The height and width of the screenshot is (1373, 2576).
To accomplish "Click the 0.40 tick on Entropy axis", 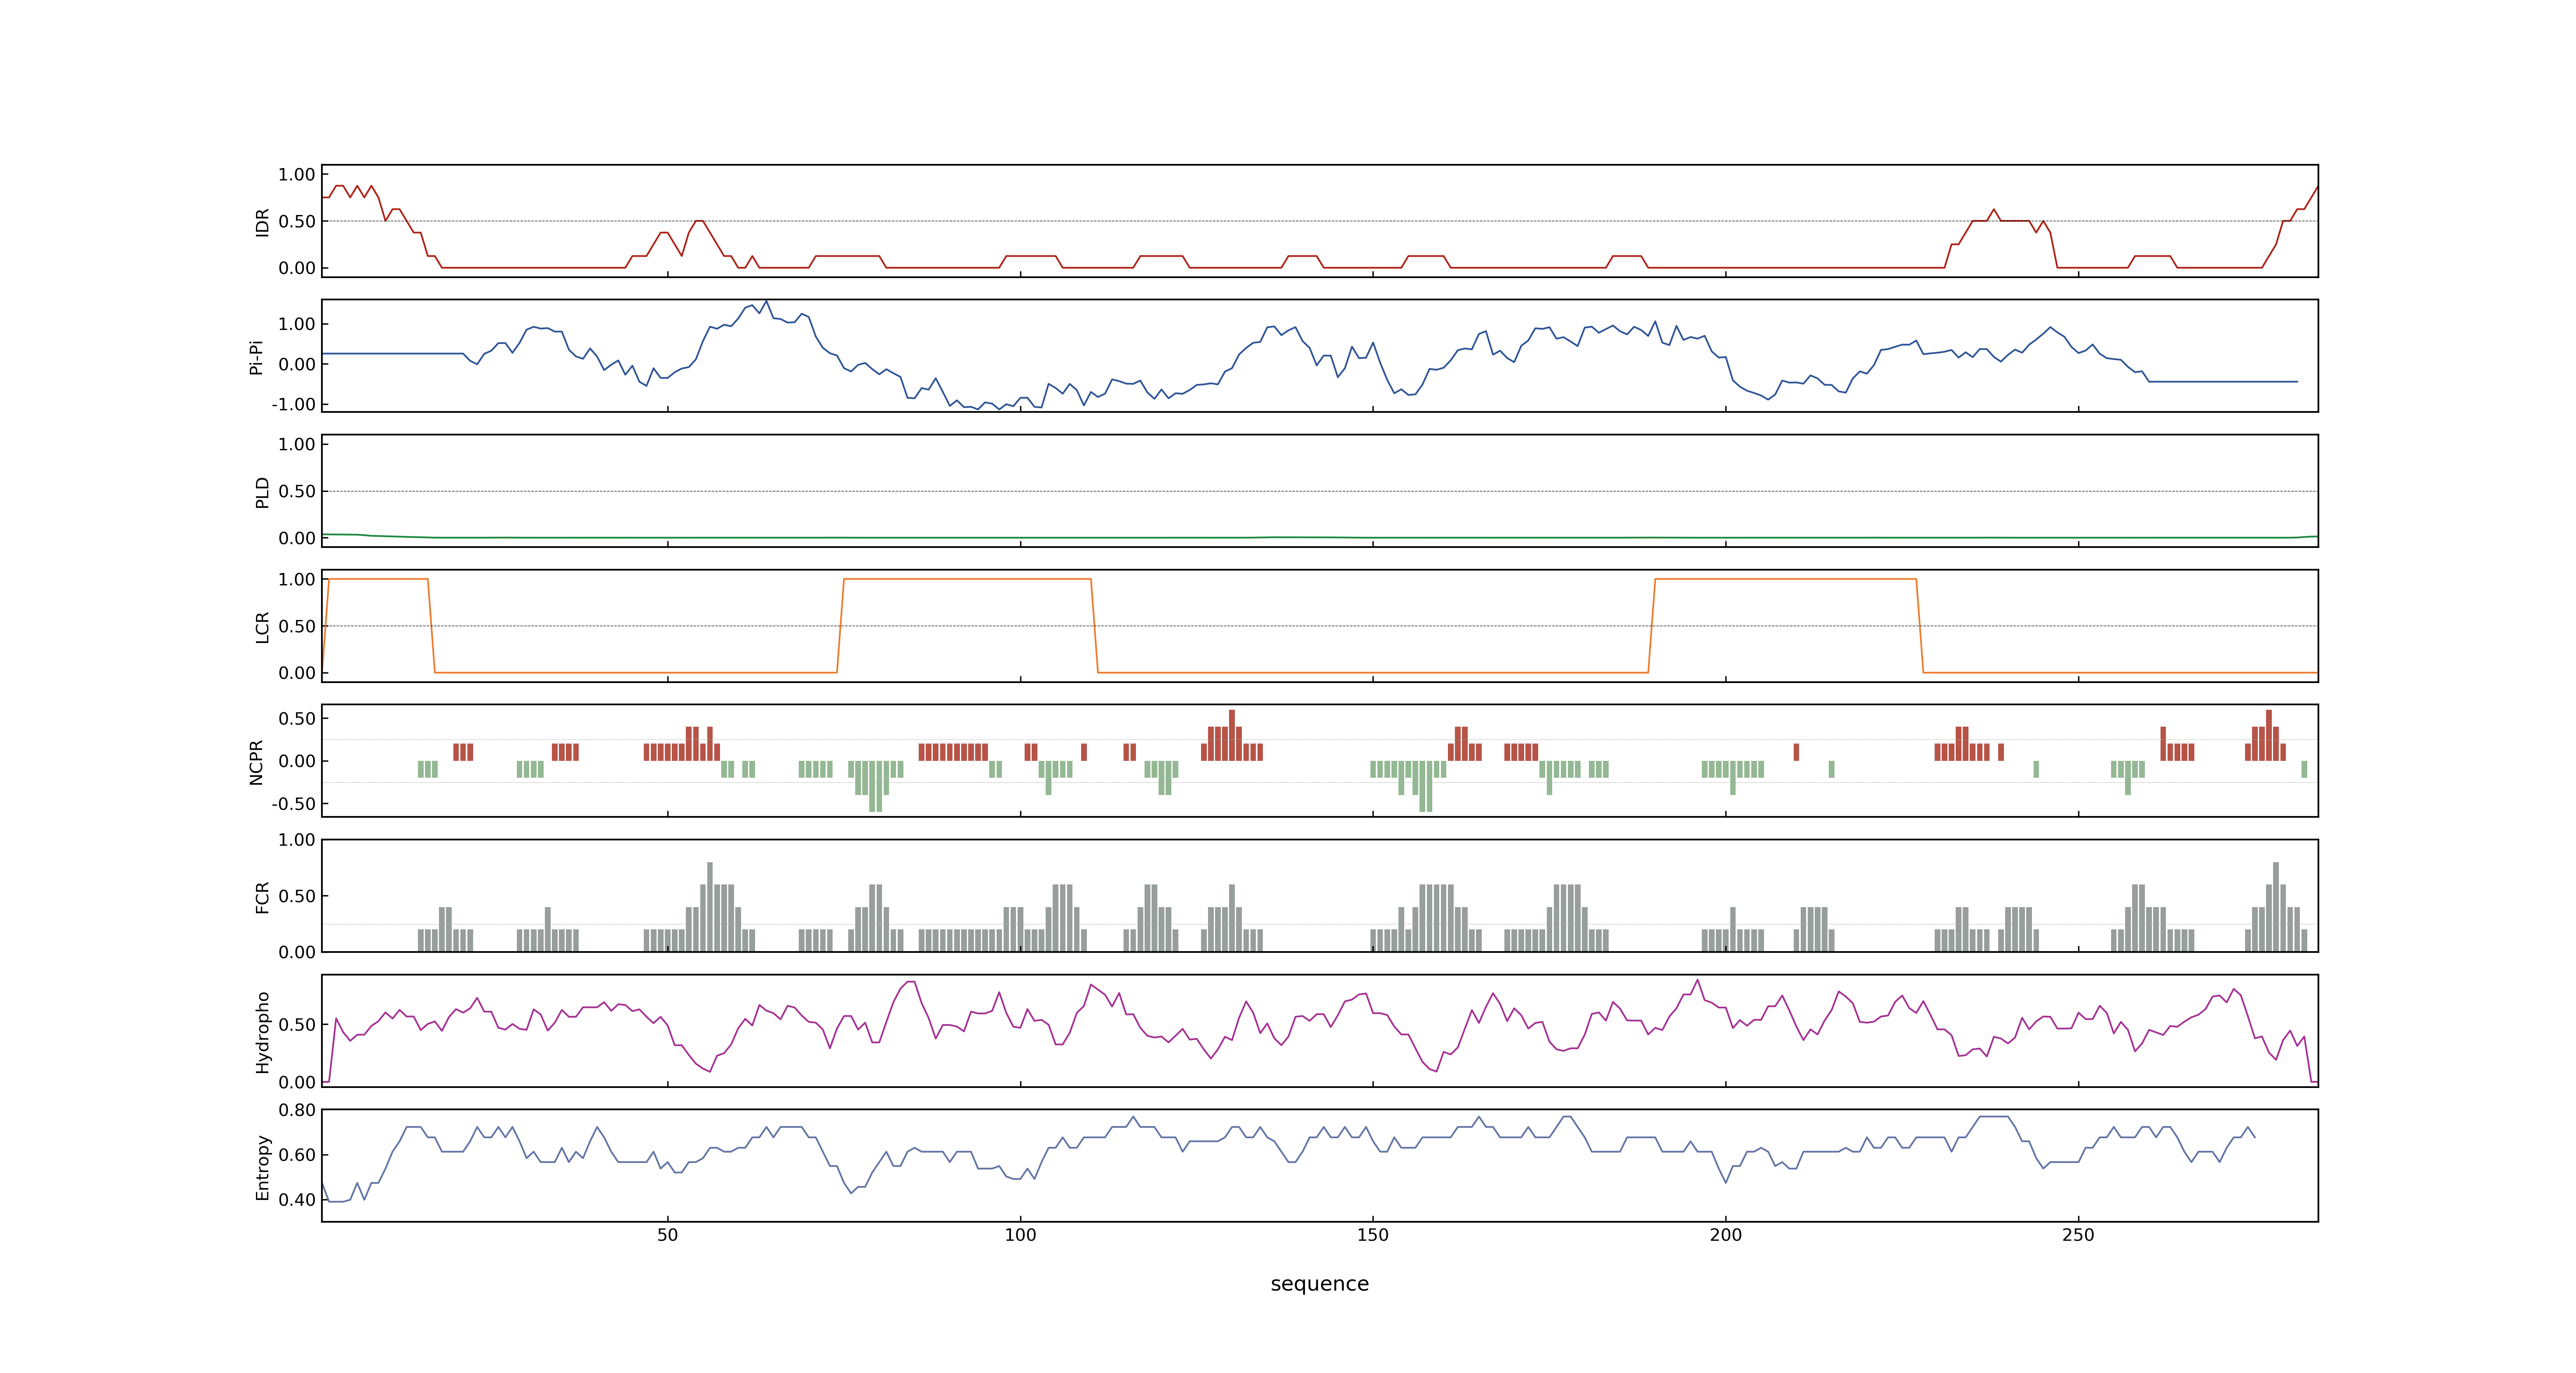I will click(297, 1199).
